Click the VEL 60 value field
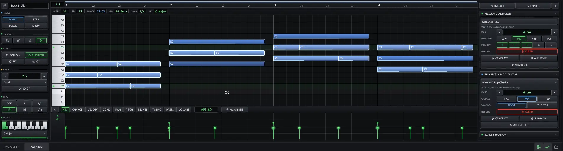The height and width of the screenshot is (151, 563). pyautogui.click(x=206, y=110)
